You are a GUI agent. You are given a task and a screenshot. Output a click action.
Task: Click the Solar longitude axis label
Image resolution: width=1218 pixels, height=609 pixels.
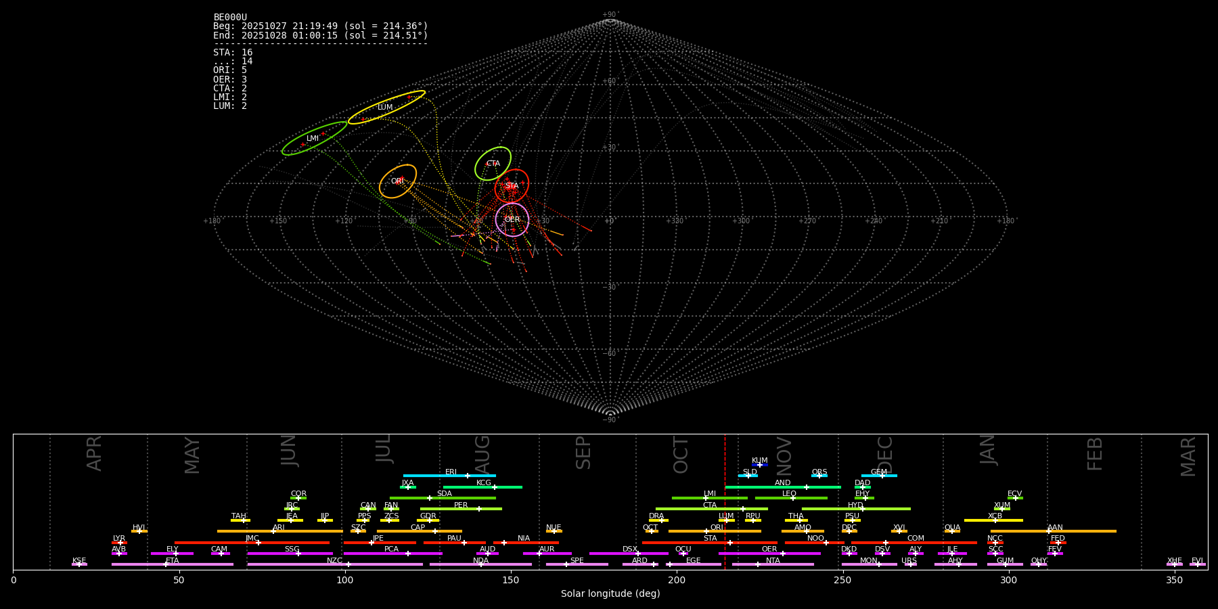(610, 594)
